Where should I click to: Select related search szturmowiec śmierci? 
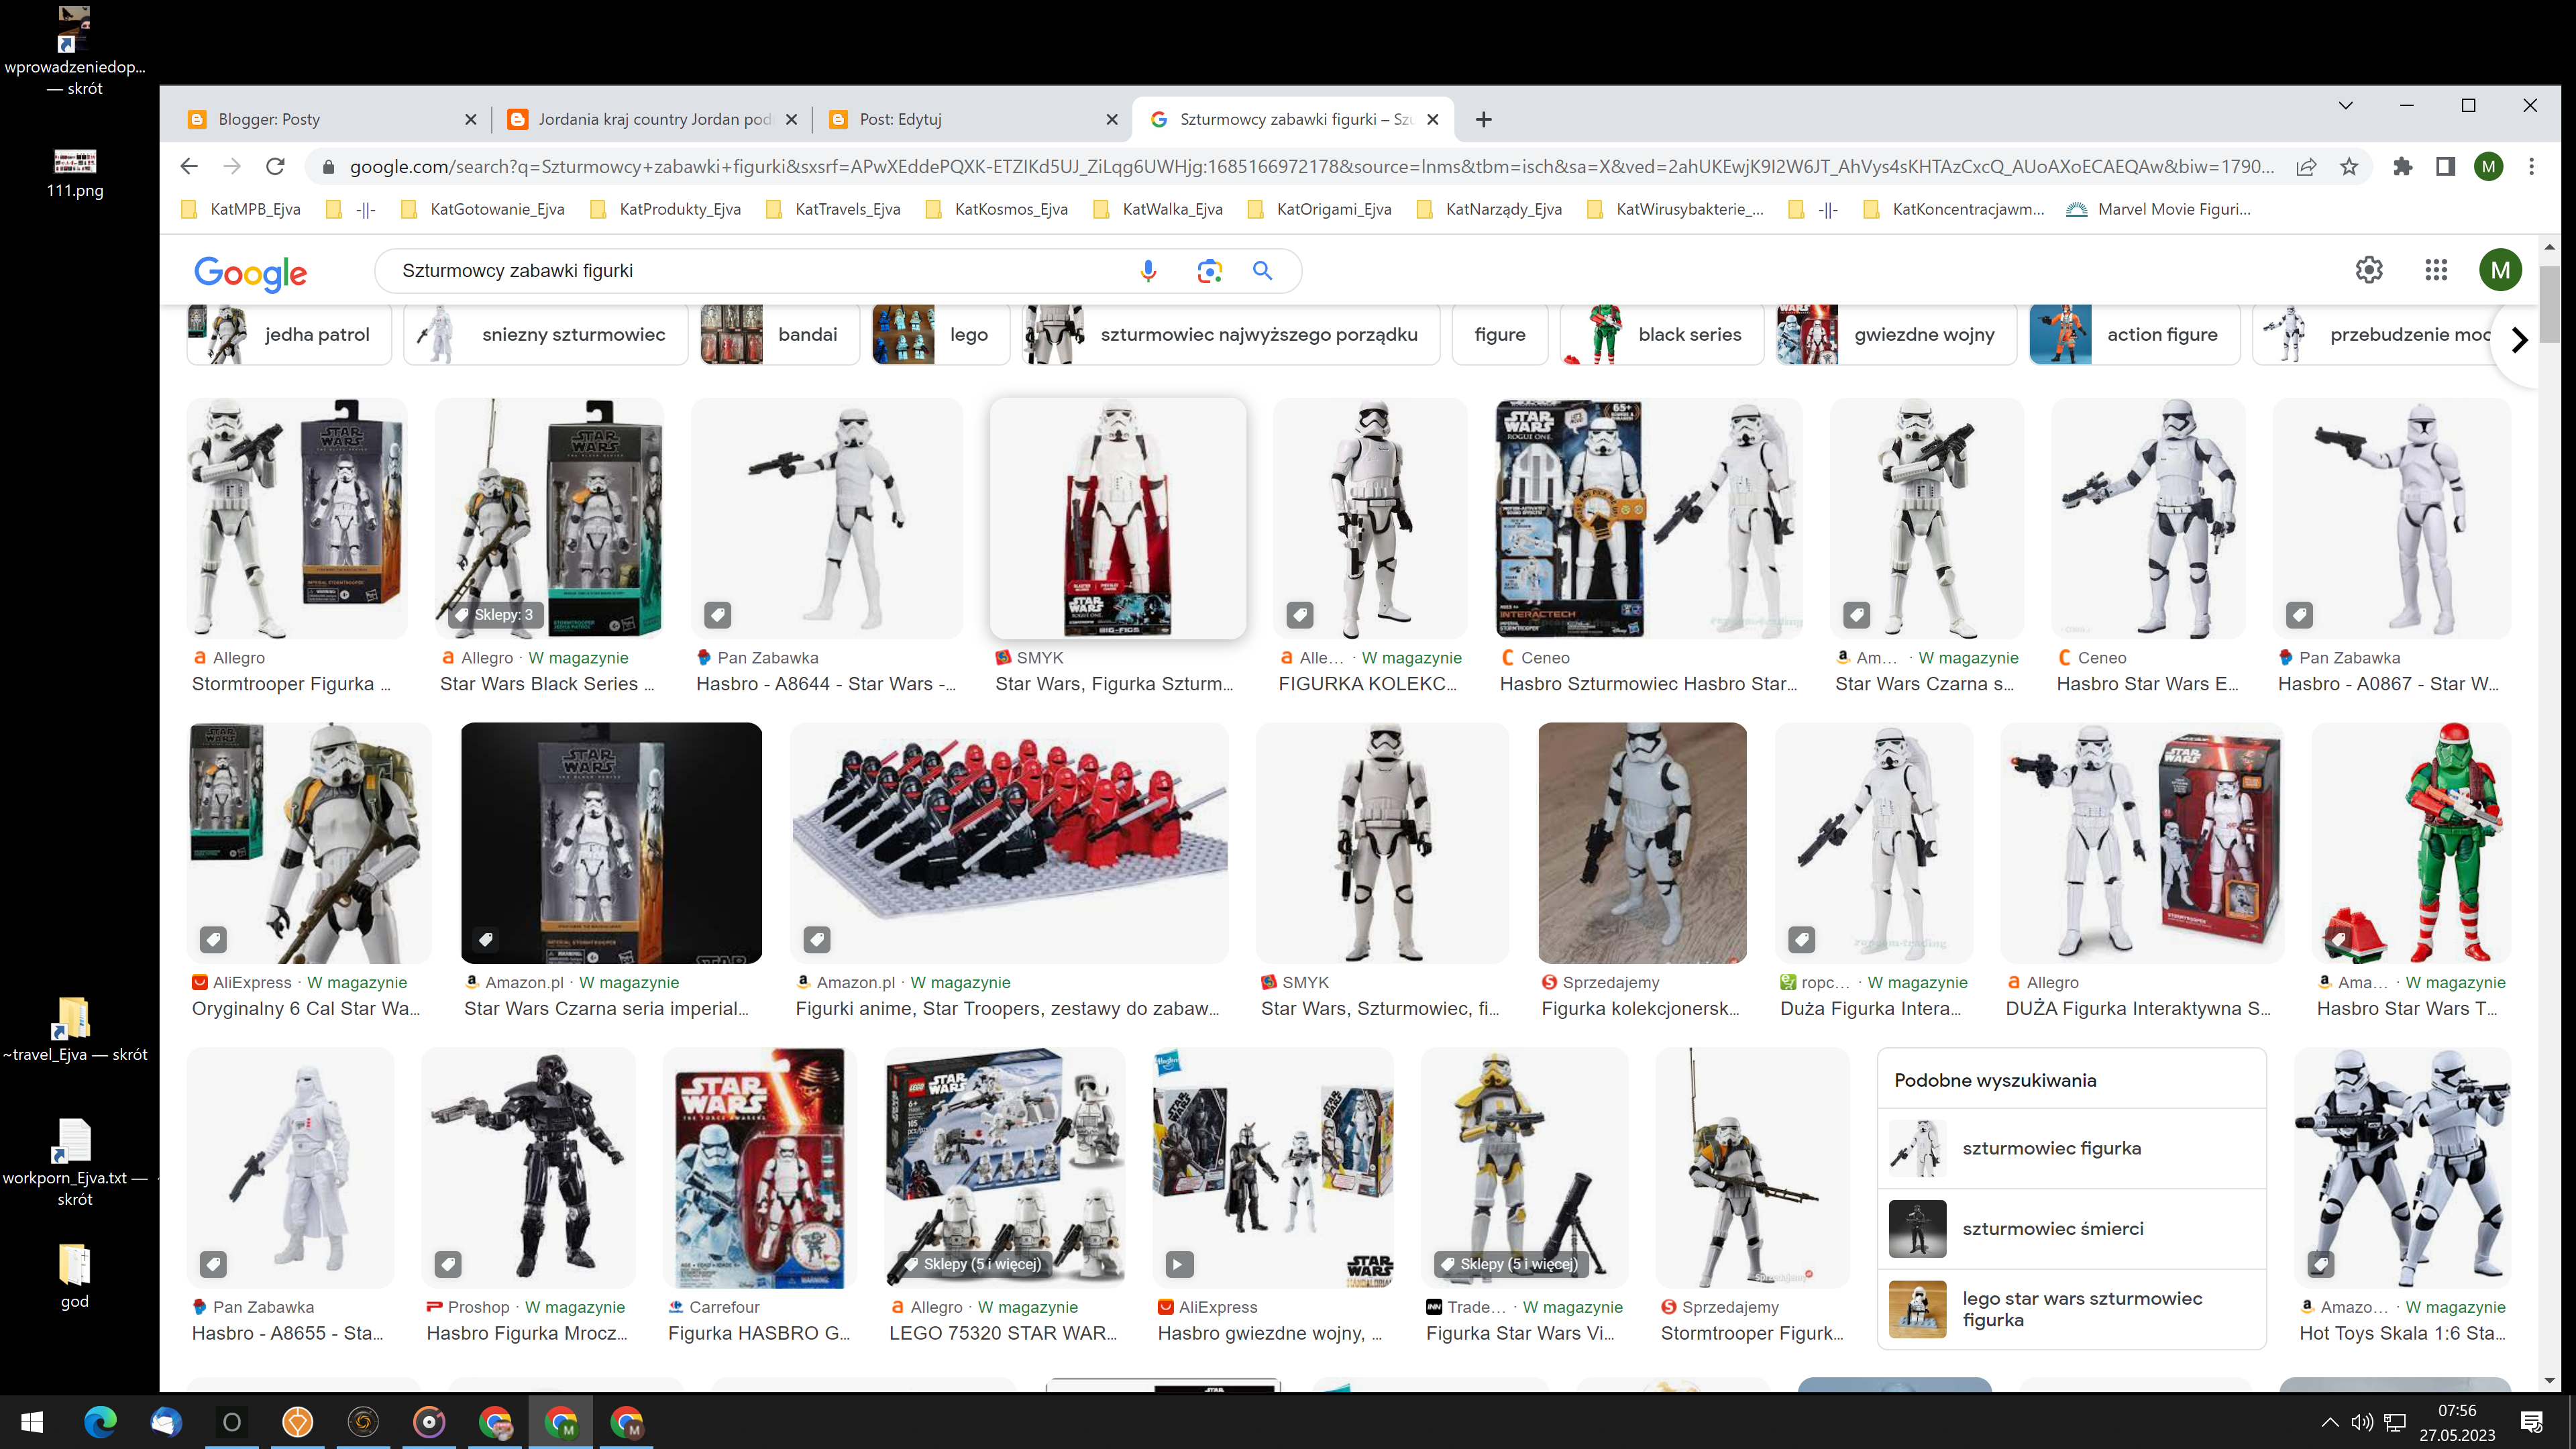(x=2071, y=1228)
